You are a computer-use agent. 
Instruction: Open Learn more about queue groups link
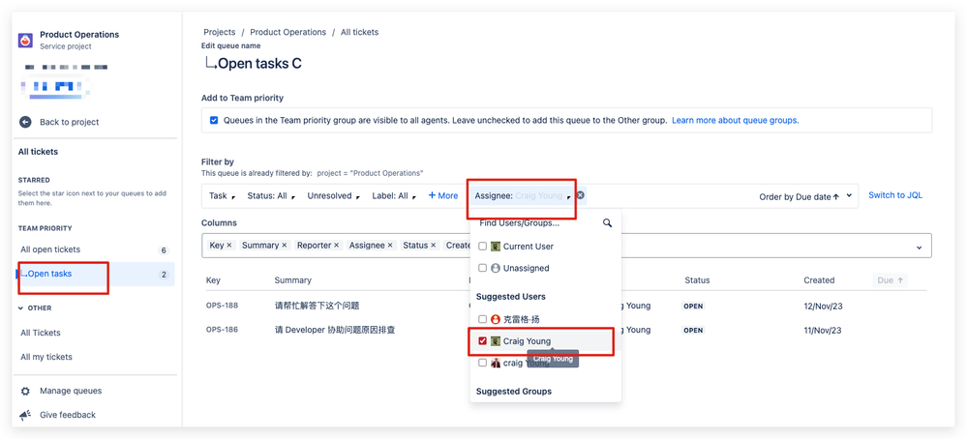pos(735,121)
